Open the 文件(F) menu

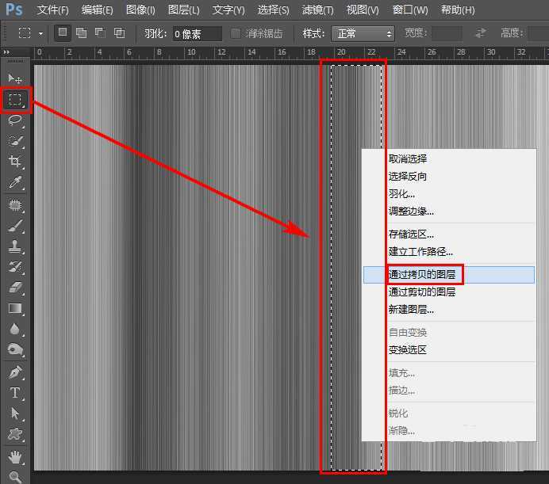tap(52, 10)
